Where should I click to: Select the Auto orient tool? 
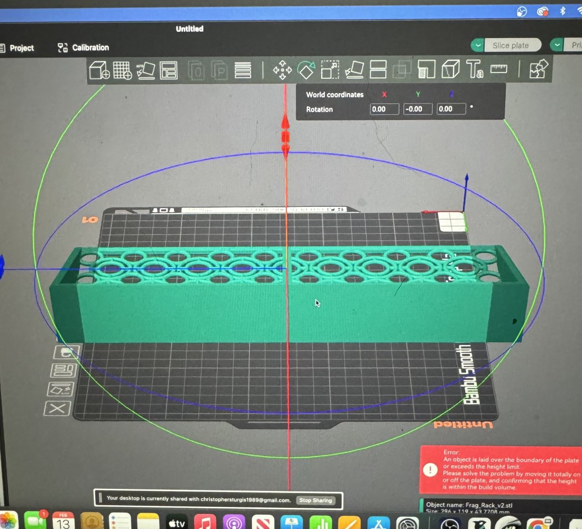tap(145, 70)
